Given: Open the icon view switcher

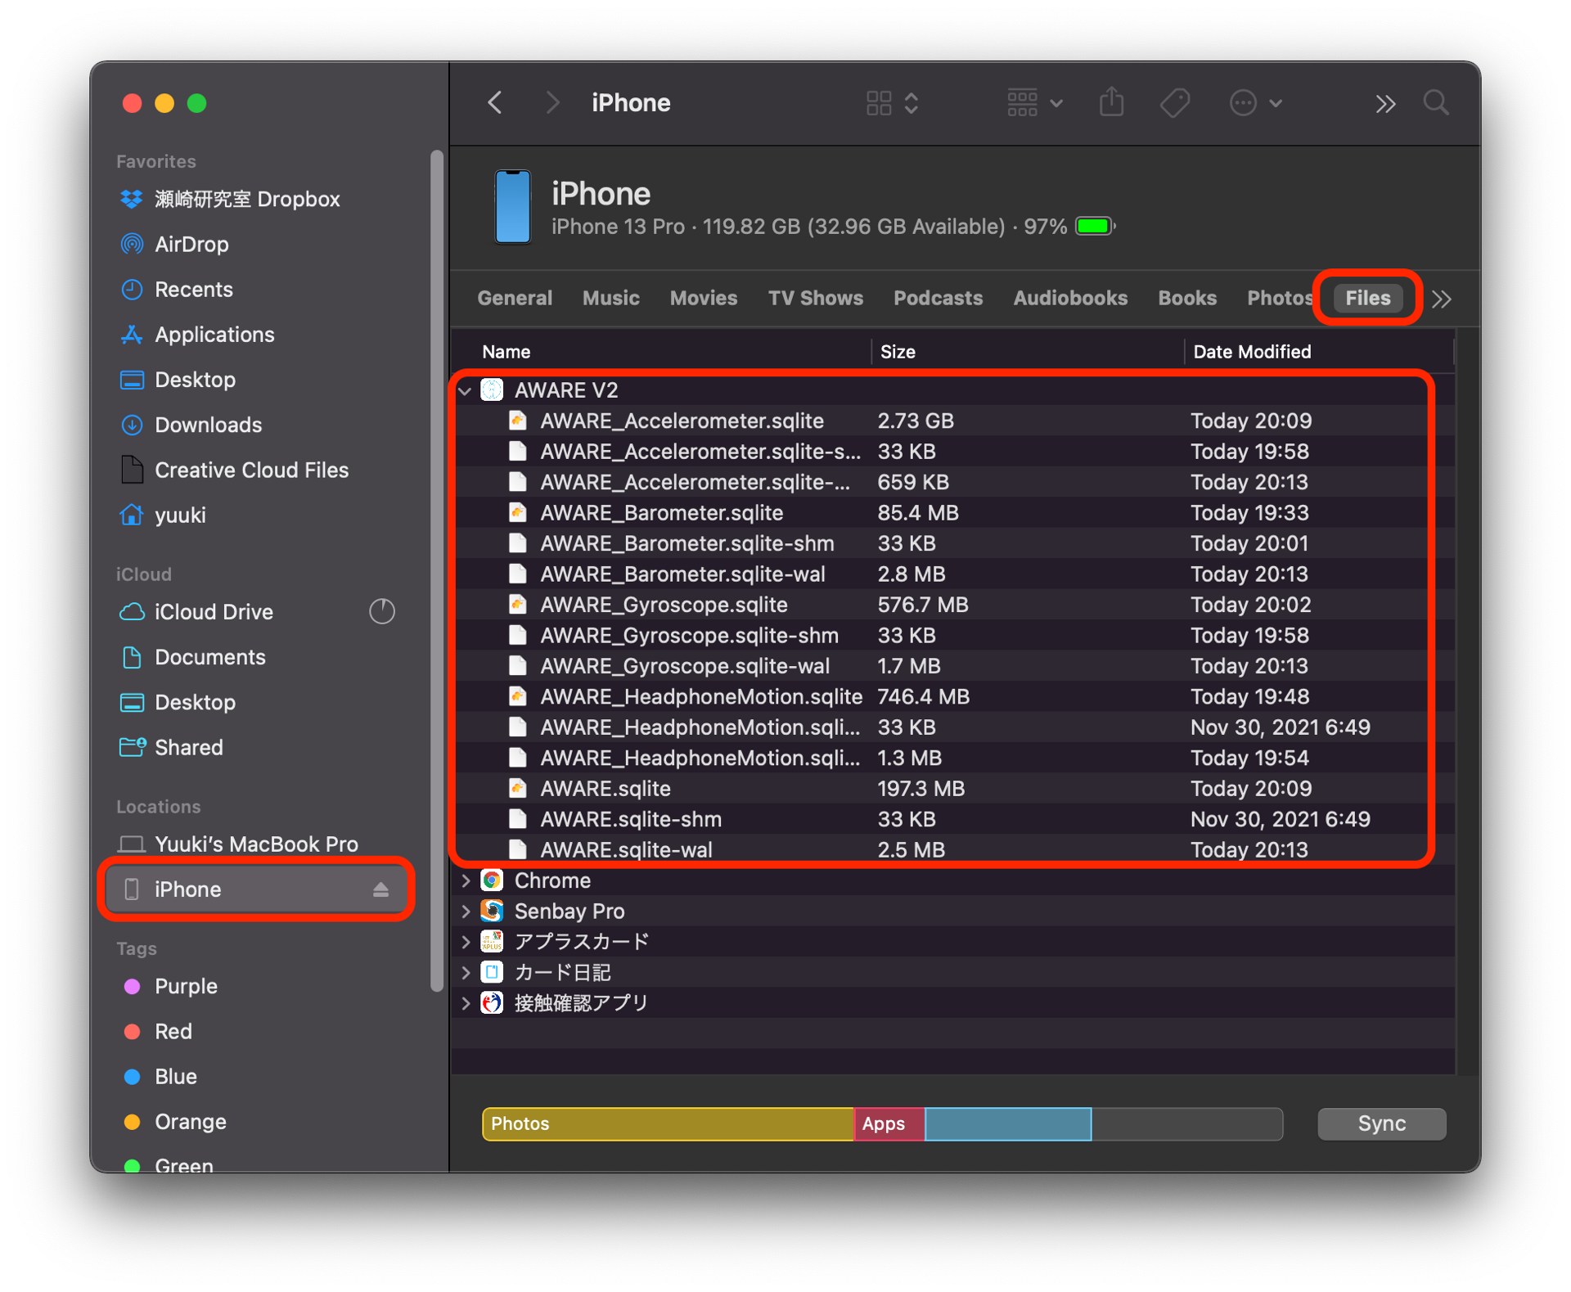Looking at the screenshot, I should 893,103.
